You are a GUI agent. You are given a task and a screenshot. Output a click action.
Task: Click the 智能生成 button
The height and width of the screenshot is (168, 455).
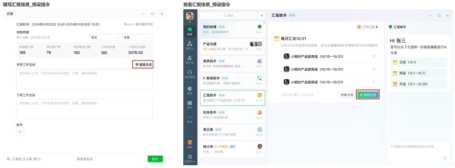tap(143, 64)
